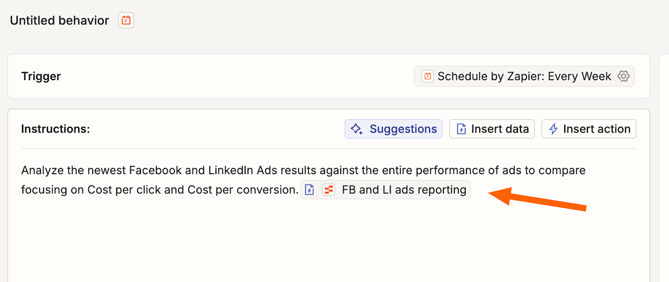Click the data file icon in FB ads chip
Image resolution: width=669 pixels, height=282 pixels.
pos(310,190)
